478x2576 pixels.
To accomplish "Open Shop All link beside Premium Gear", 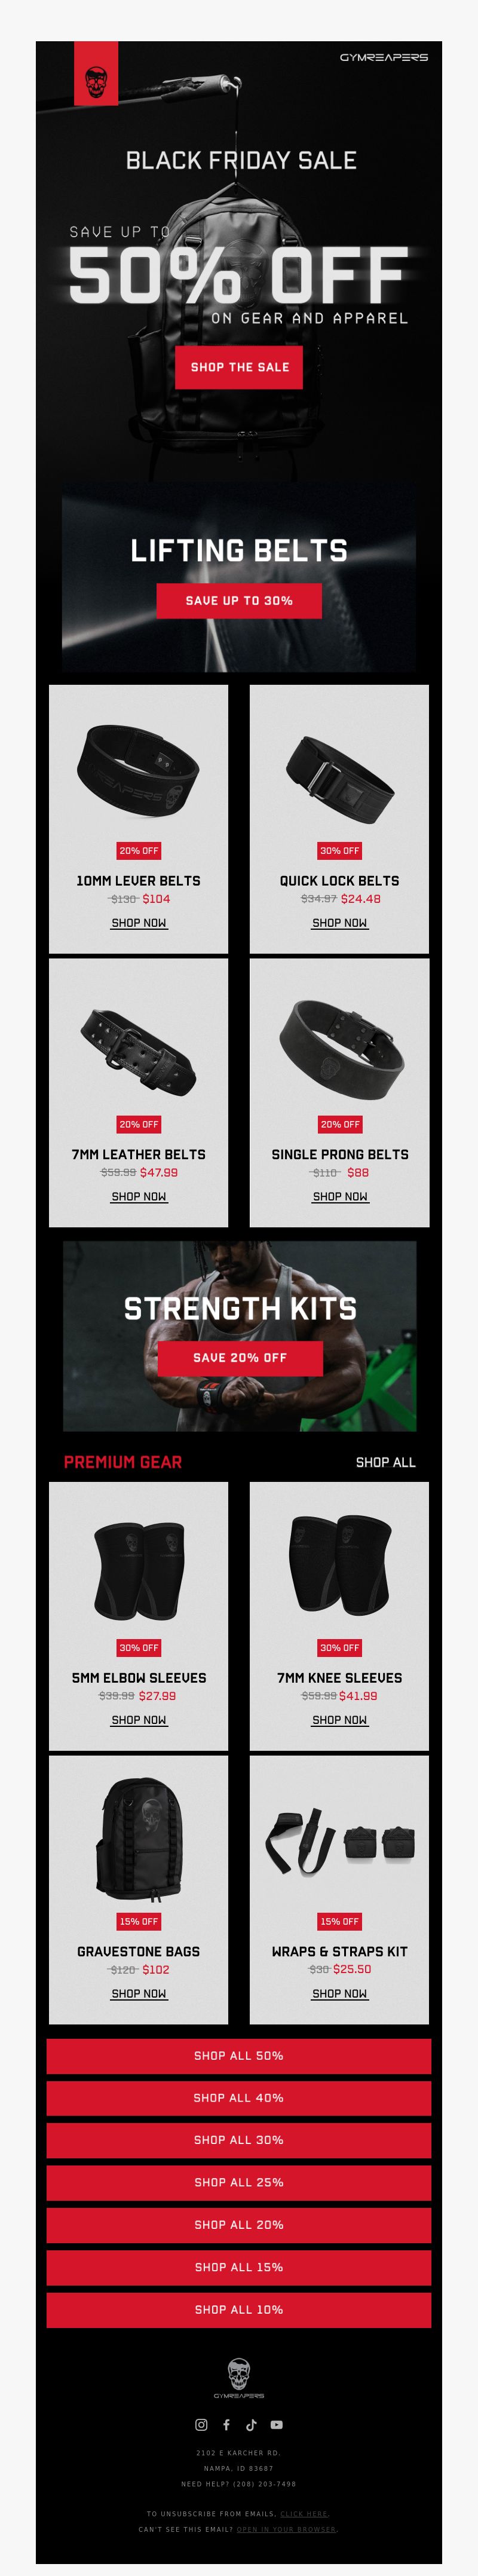I will [x=386, y=1462].
